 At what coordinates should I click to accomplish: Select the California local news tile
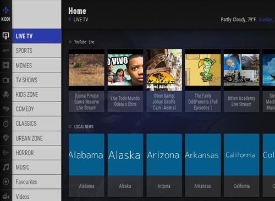(x=241, y=165)
